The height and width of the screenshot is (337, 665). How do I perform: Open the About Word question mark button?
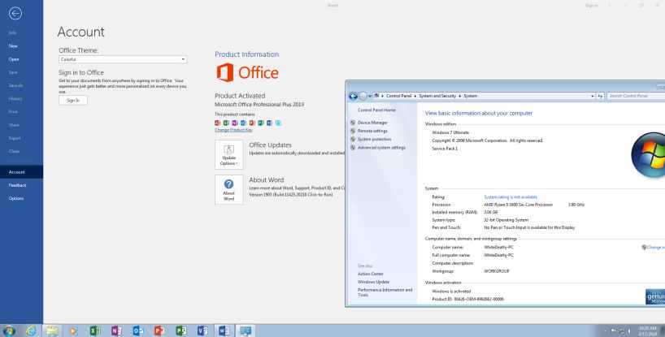coord(228,187)
